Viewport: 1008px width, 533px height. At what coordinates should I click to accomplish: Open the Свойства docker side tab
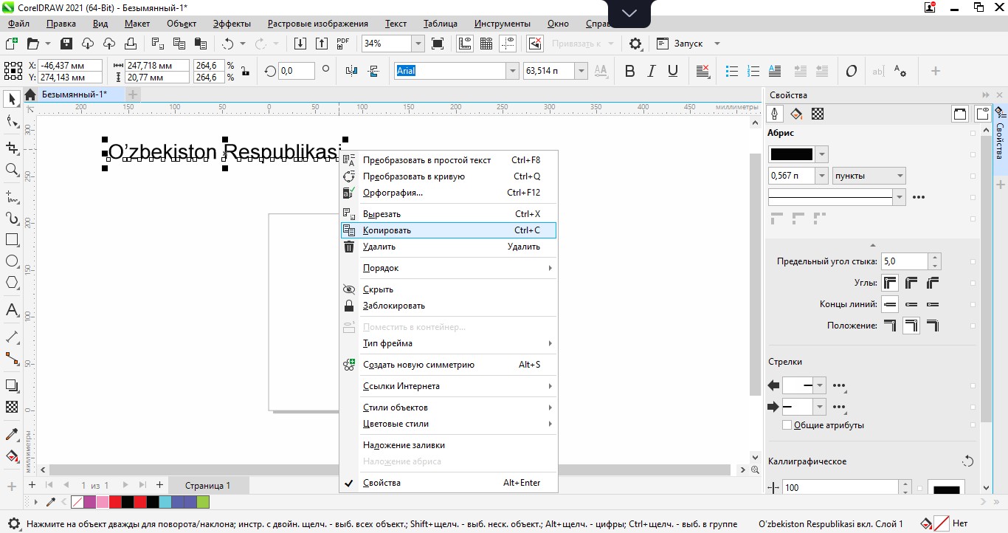tap(1001, 134)
